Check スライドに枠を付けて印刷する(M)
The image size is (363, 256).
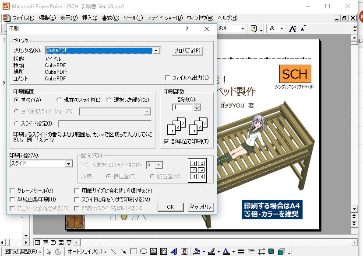point(76,199)
